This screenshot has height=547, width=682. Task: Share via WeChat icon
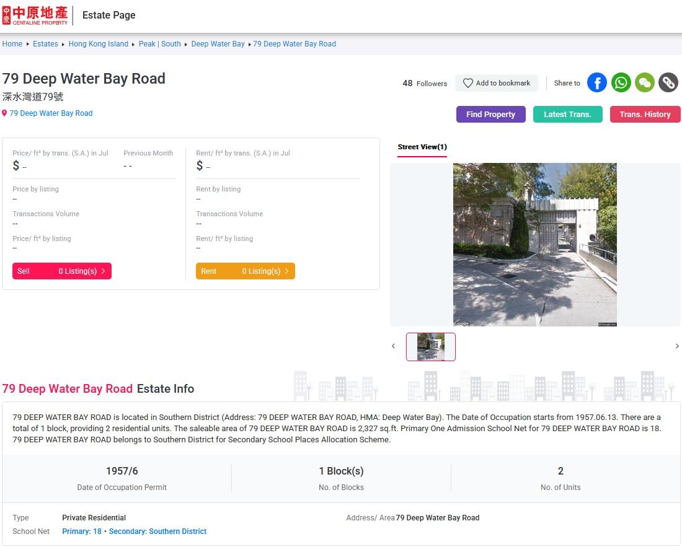pos(645,82)
